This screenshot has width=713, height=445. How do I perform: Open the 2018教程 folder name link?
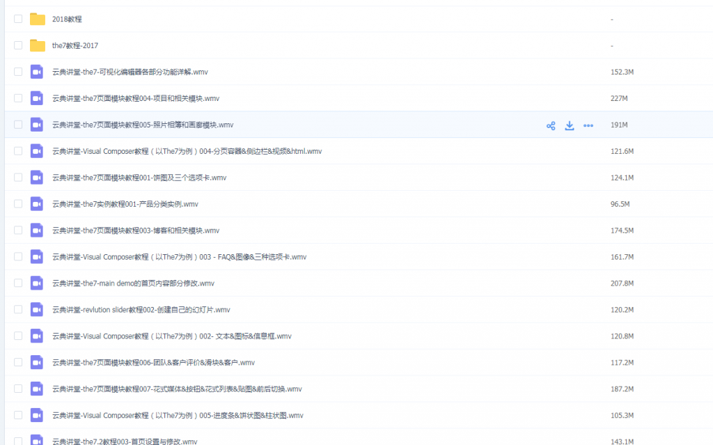click(x=67, y=19)
